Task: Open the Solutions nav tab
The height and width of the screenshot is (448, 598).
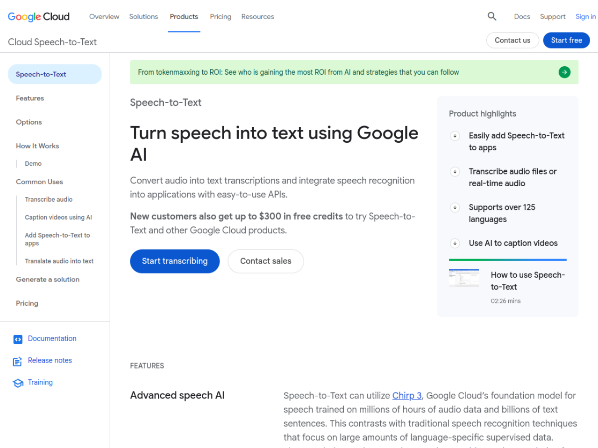Action: click(x=143, y=16)
